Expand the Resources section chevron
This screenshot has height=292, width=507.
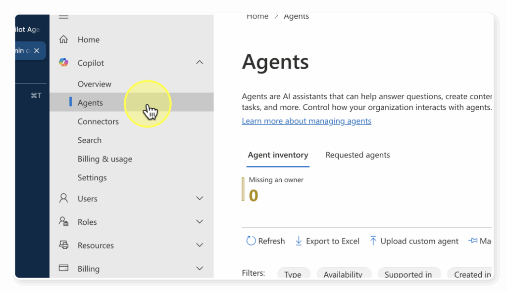point(200,245)
